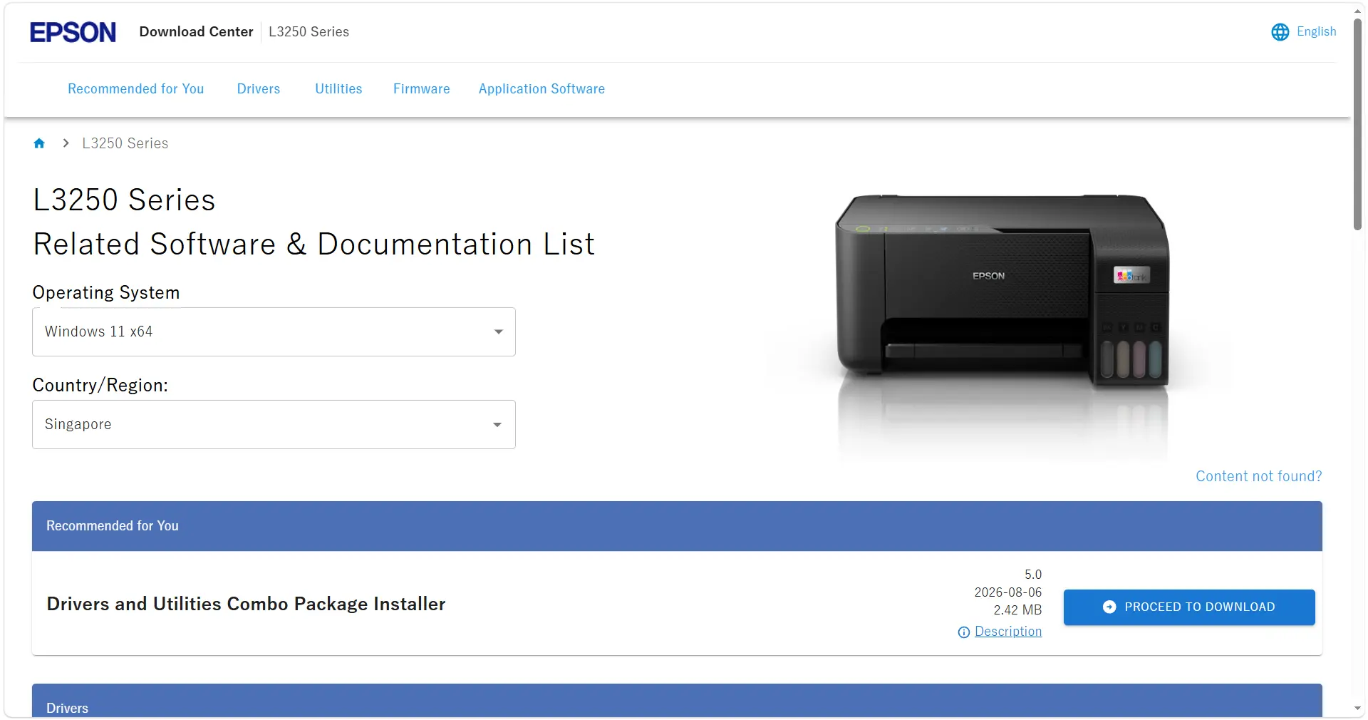Click the L3250 printer image
The image size is (1368, 720).
click(1002, 291)
